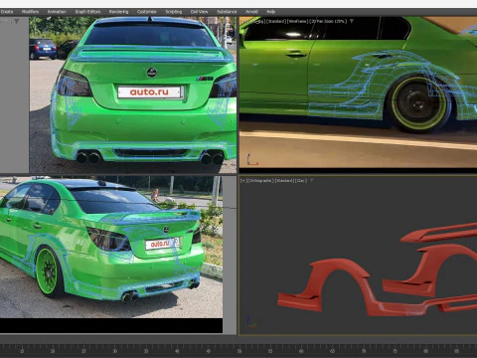Open the Civil View menu

(199, 12)
